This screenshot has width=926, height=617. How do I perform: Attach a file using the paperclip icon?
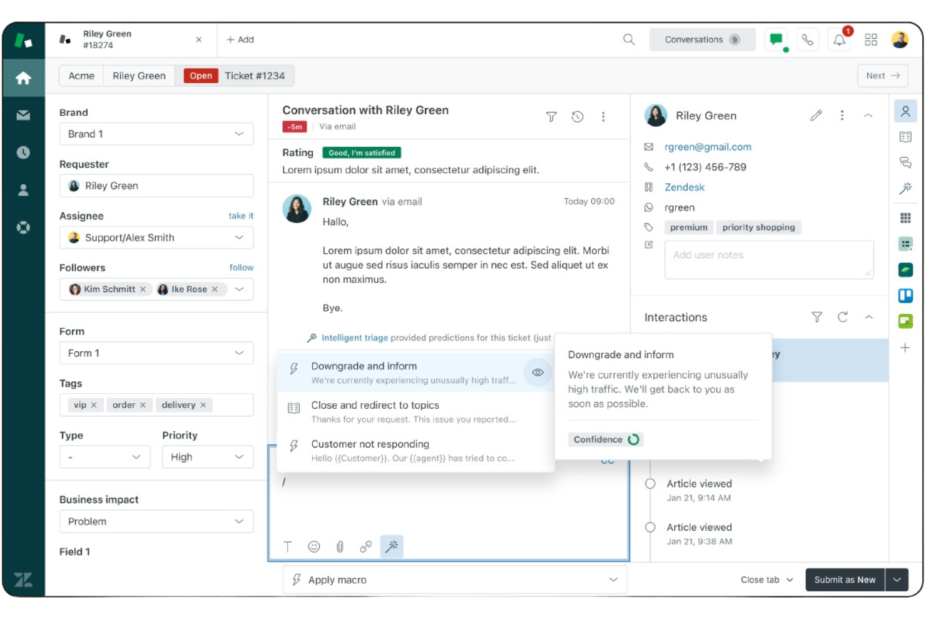coord(340,546)
